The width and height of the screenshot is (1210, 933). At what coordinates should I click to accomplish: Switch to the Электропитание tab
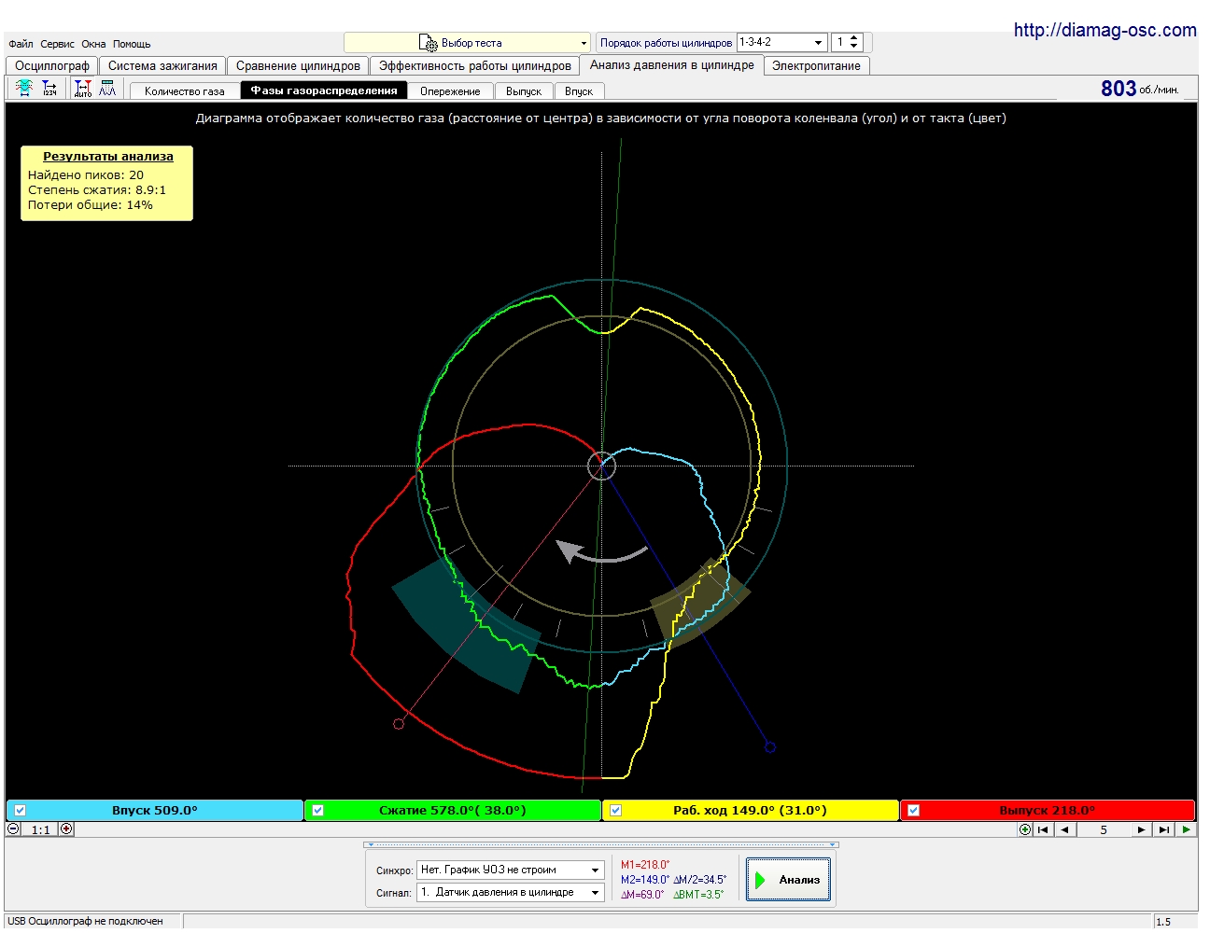[x=816, y=66]
